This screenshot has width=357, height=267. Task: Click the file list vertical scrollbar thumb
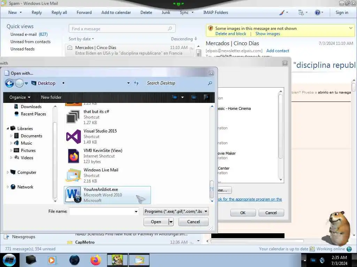[x=212, y=189]
